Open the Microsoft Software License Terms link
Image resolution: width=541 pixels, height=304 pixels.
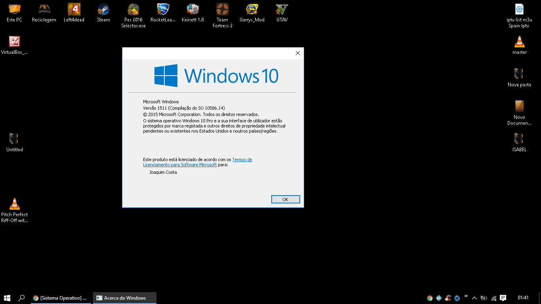pos(180,165)
